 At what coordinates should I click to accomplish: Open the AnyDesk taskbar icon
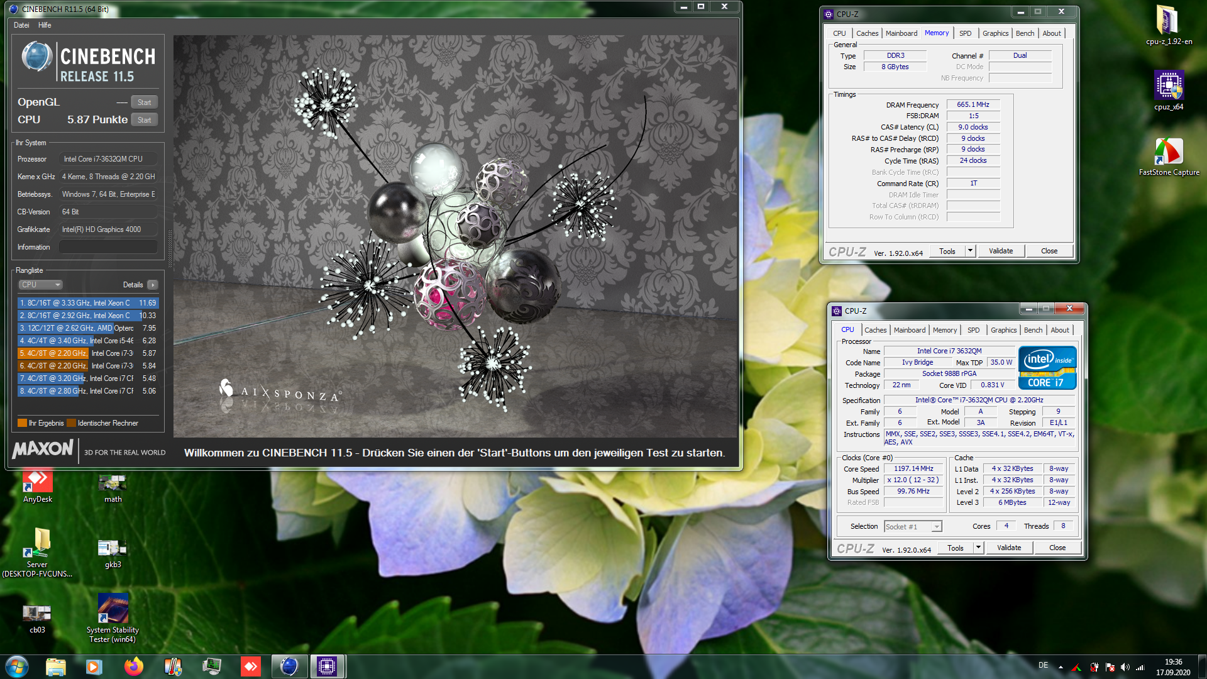[x=251, y=666]
